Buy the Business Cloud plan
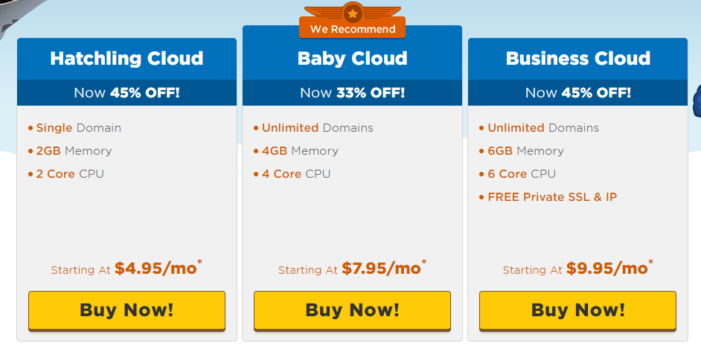Viewport: 701px width, 346px height. 577,311
